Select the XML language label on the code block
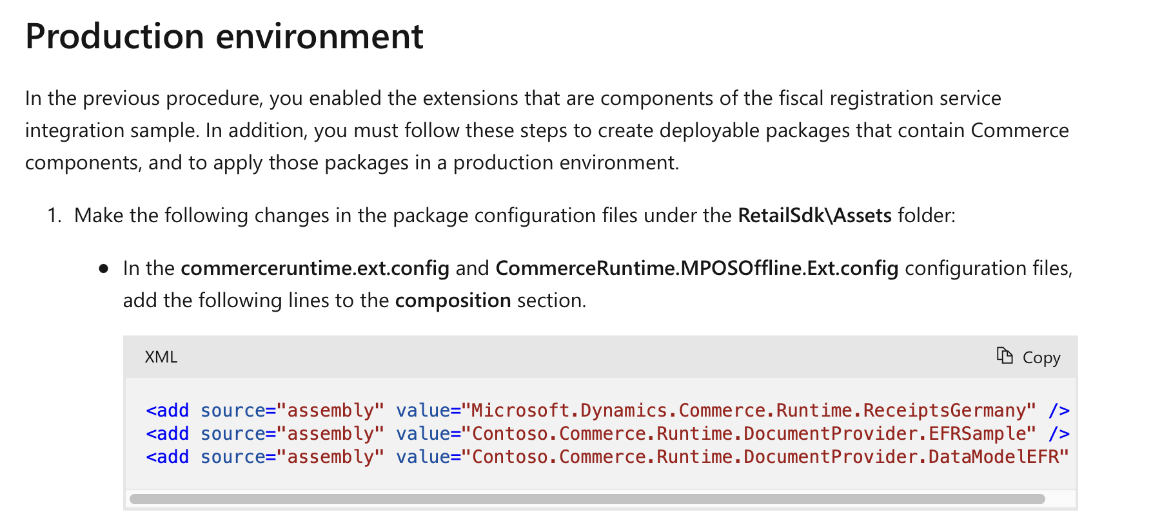Viewport: 1162px width, 528px height. 161,357
